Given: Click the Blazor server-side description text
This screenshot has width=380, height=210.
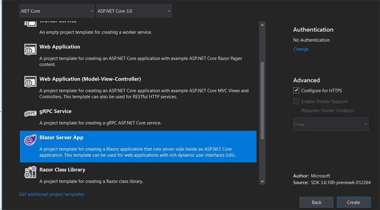Looking at the screenshot, I should click(138, 152).
